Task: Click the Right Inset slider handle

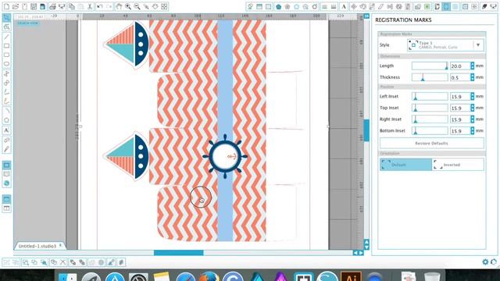Action: (x=415, y=120)
